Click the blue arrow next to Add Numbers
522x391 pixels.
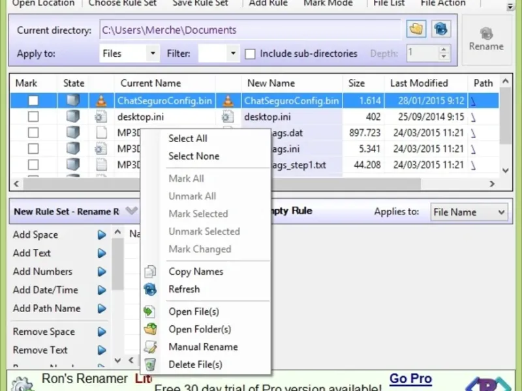coord(102,272)
